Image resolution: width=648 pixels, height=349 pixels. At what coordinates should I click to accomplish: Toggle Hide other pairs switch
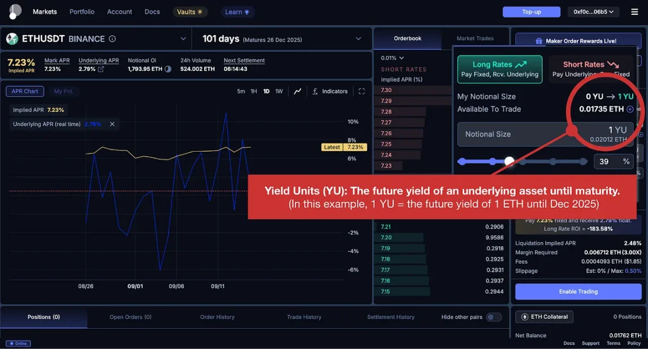tap(494, 317)
